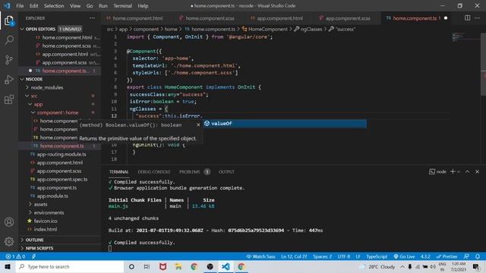Switch to home.component.scss tab
Viewport: 486px width, 273px height.
[210, 18]
